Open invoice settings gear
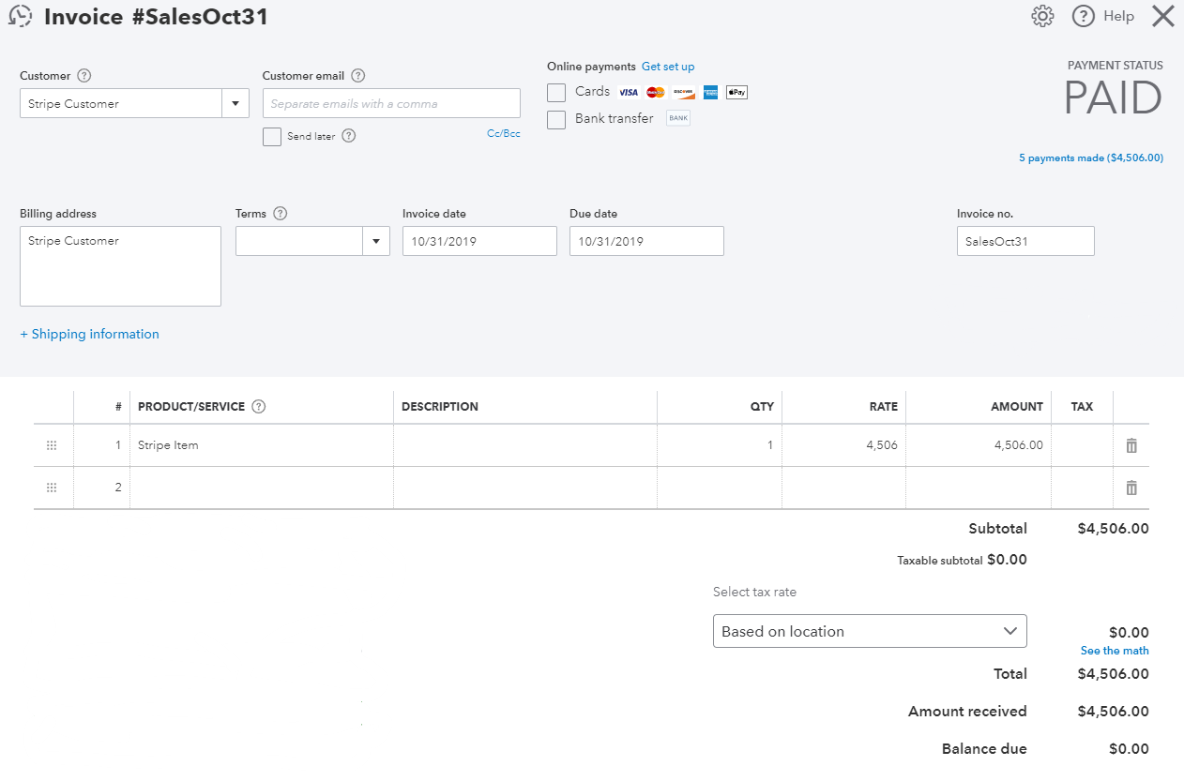 point(1042,16)
